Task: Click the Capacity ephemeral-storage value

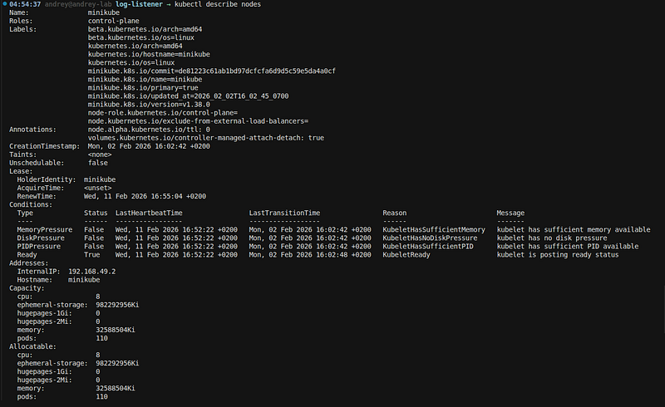Action: tap(117, 305)
